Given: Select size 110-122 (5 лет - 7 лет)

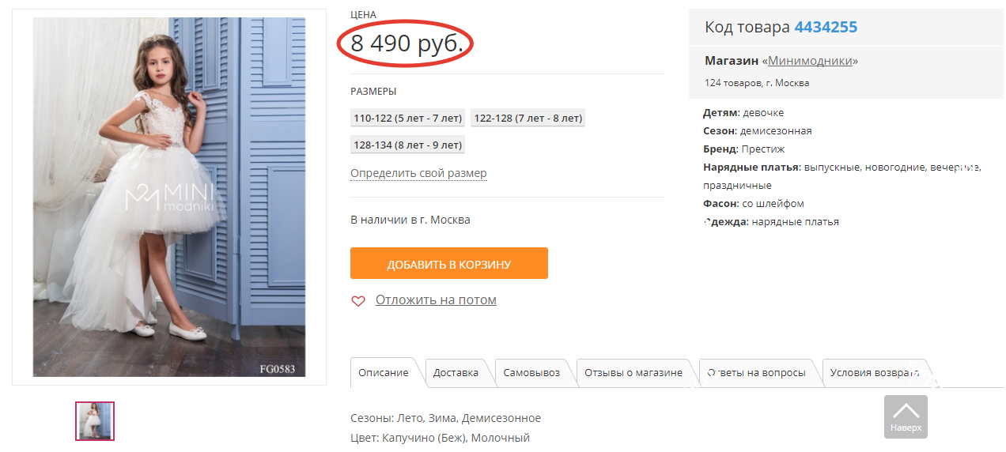Looking at the screenshot, I should (x=408, y=119).
